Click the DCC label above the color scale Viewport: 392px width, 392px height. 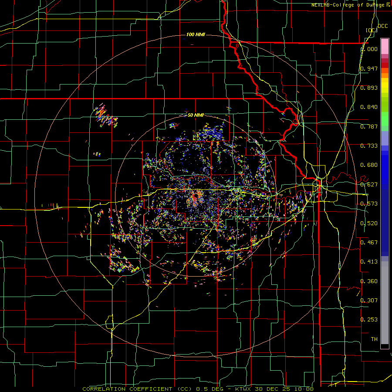tap(382, 26)
